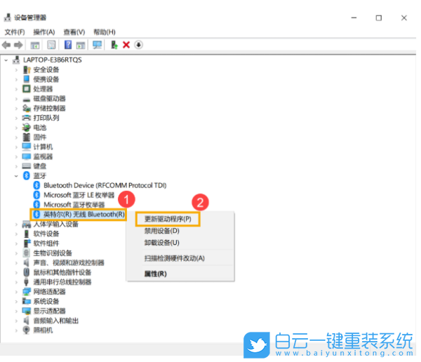
Task: Collapse the 蓝牙 Bluetooth category
Action: click(16, 176)
